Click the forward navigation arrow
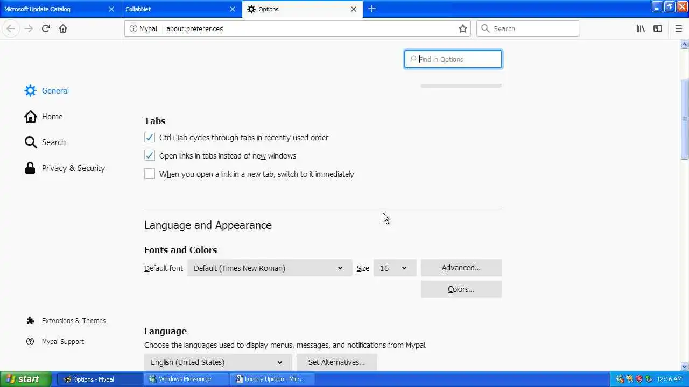689x387 pixels. pos(29,28)
